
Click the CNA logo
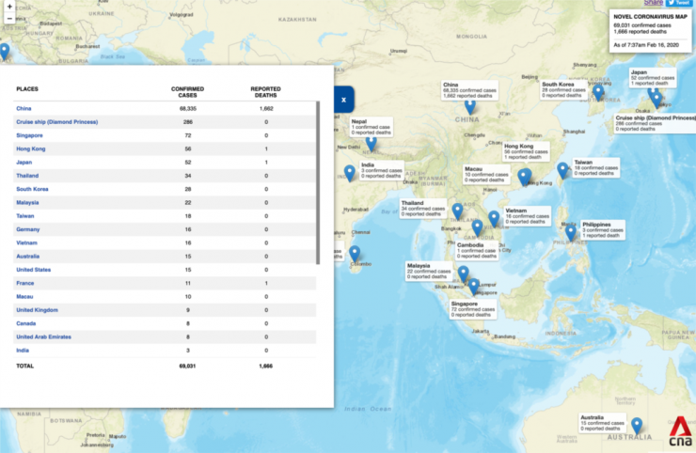coord(678,434)
